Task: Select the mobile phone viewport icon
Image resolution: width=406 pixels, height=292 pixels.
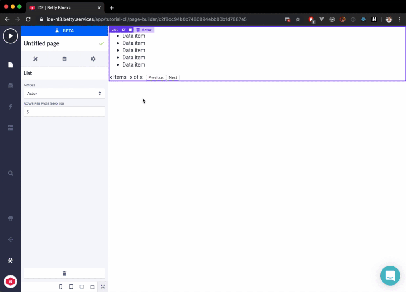Action: pos(60,287)
